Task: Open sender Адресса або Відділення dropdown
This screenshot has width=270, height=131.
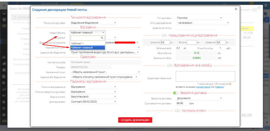Action: 105,52
